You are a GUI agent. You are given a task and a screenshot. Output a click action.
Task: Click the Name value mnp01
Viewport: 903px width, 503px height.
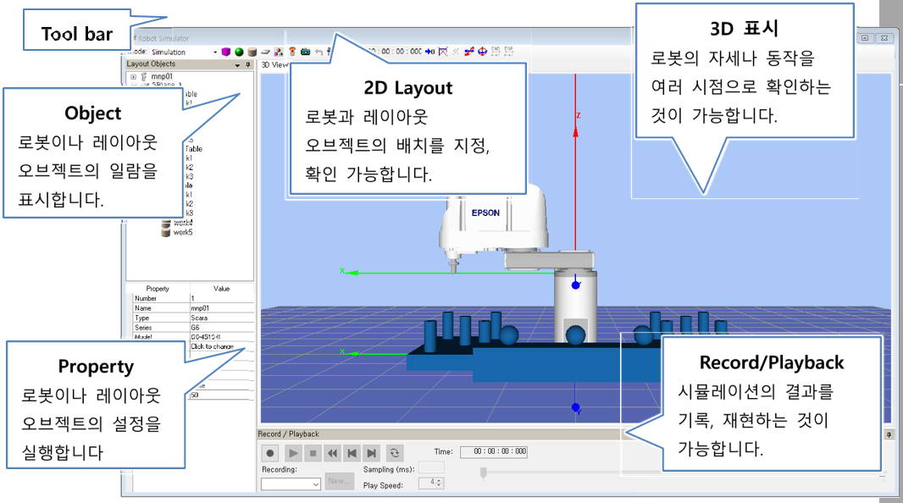222,308
